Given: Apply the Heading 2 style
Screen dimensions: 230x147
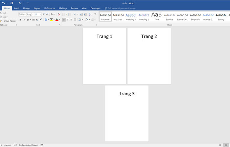Looking at the screenshot, I should (x=144, y=17).
